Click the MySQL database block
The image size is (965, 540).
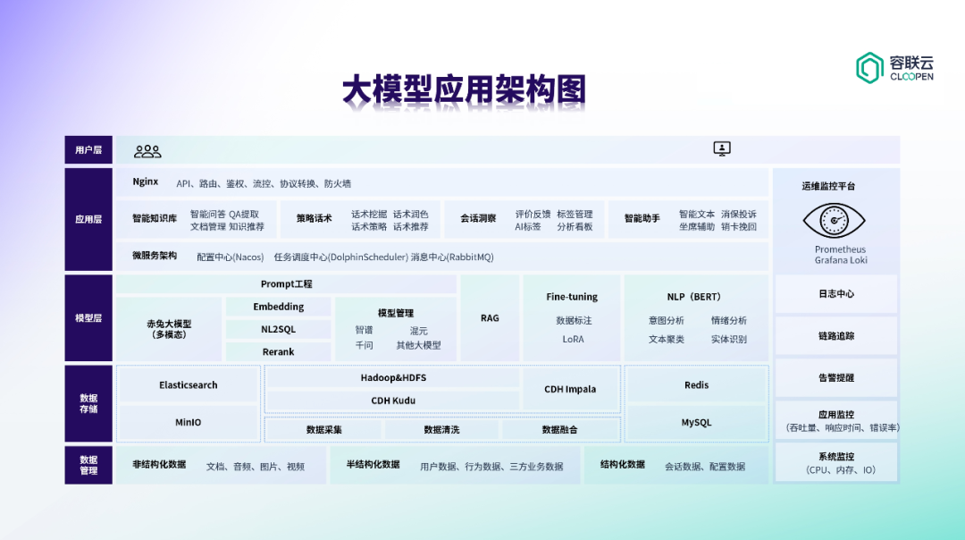point(695,422)
